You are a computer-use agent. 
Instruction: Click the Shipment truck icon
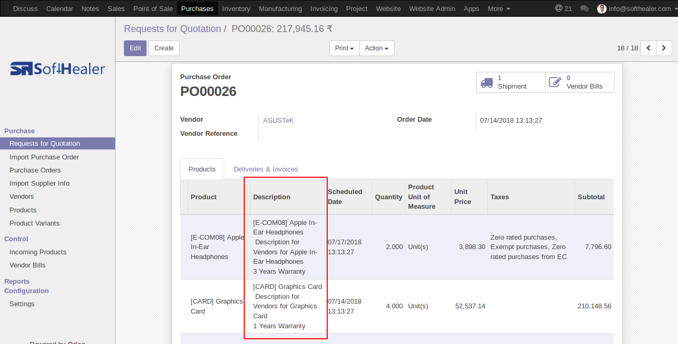[487, 82]
